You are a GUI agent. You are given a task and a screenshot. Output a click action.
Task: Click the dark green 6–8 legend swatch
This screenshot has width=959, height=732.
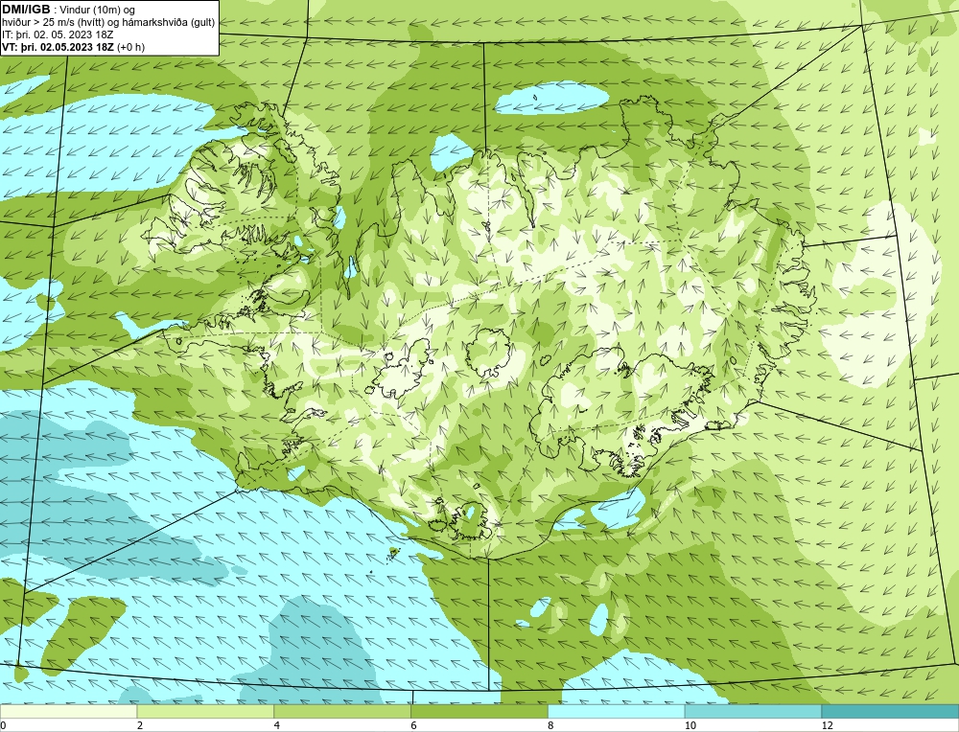[479, 712]
